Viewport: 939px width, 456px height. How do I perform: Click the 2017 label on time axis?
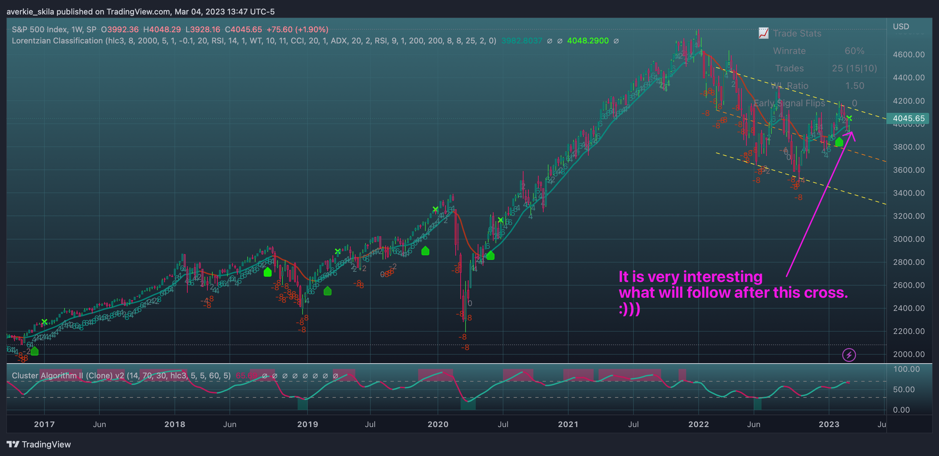click(44, 424)
